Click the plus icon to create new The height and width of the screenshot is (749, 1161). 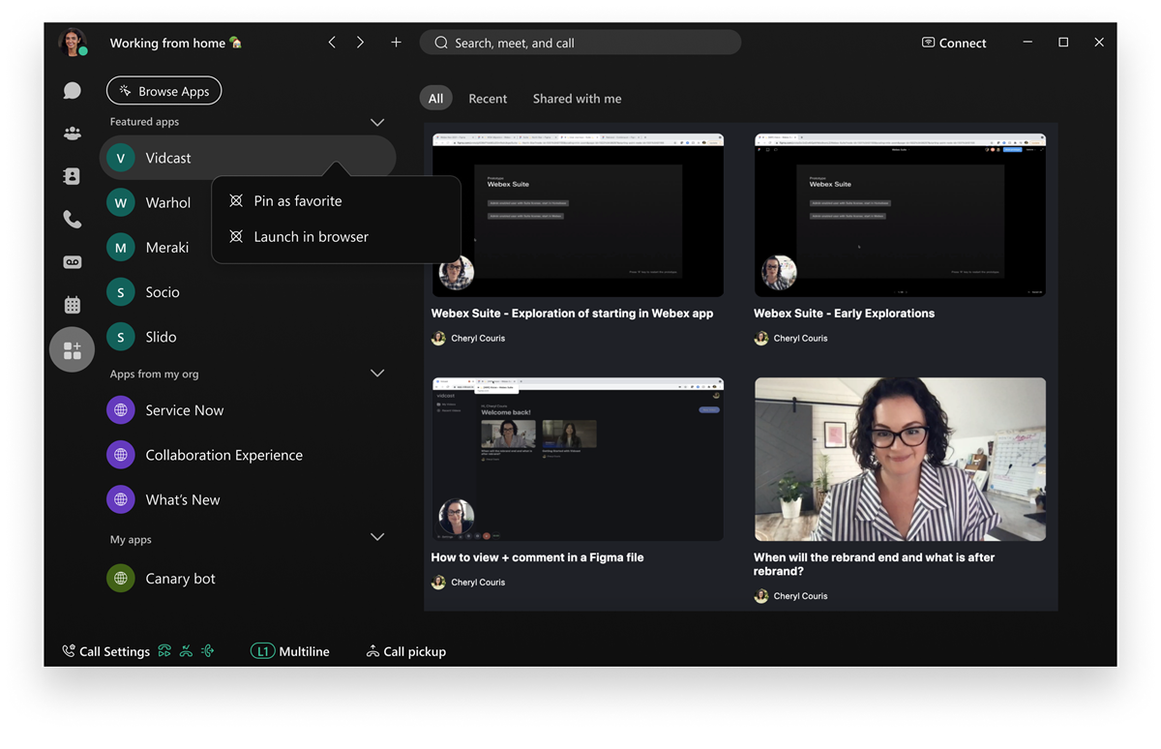coord(396,43)
